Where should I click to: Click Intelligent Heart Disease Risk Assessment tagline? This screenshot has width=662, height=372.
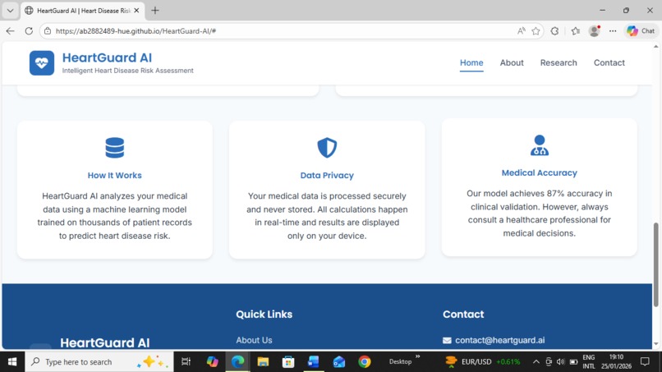pos(128,71)
